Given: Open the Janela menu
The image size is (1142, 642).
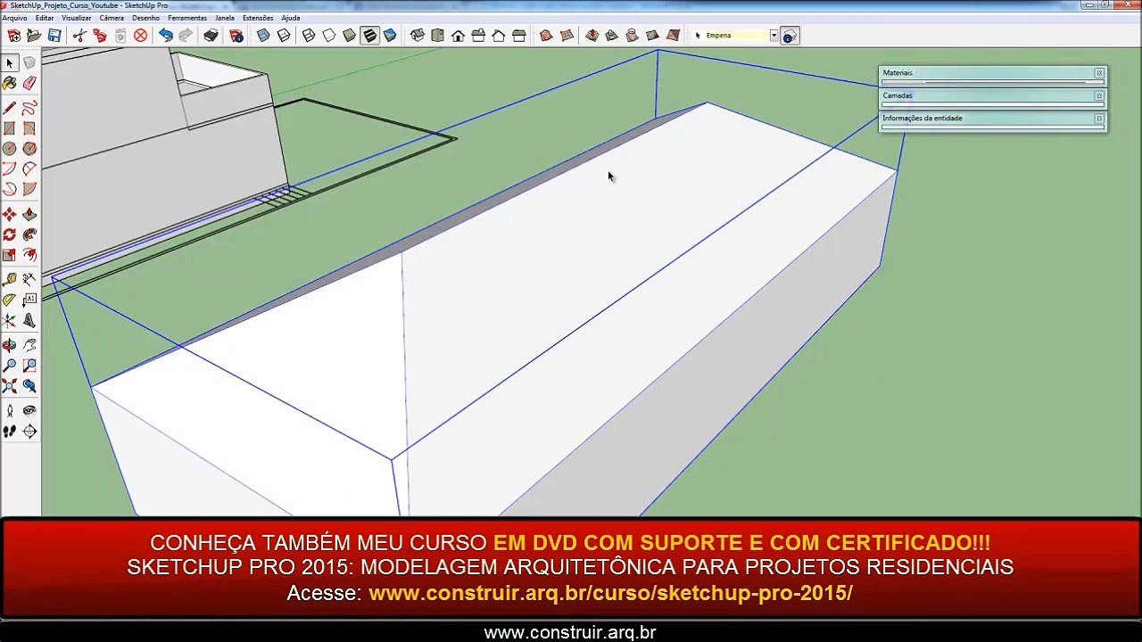Looking at the screenshot, I should click(x=225, y=18).
